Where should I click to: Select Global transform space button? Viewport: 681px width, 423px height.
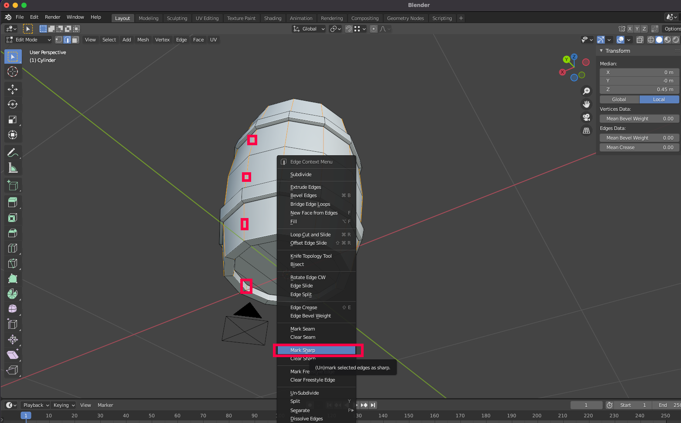pyautogui.click(x=619, y=99)
